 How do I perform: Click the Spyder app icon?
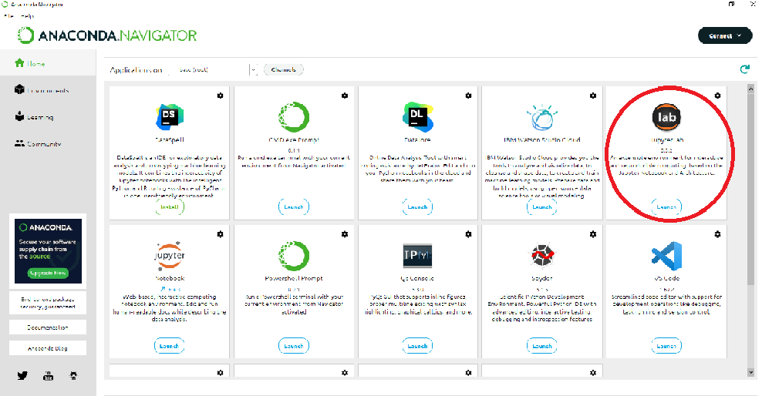pos(542,256)
